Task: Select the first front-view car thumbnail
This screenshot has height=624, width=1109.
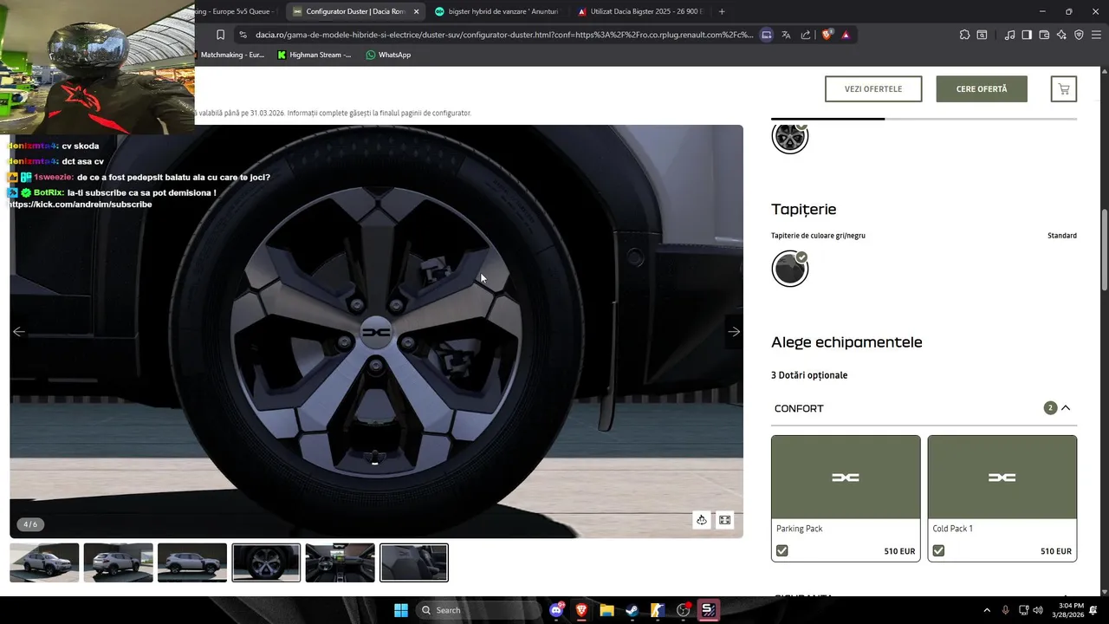Action: tap(44, 562)
